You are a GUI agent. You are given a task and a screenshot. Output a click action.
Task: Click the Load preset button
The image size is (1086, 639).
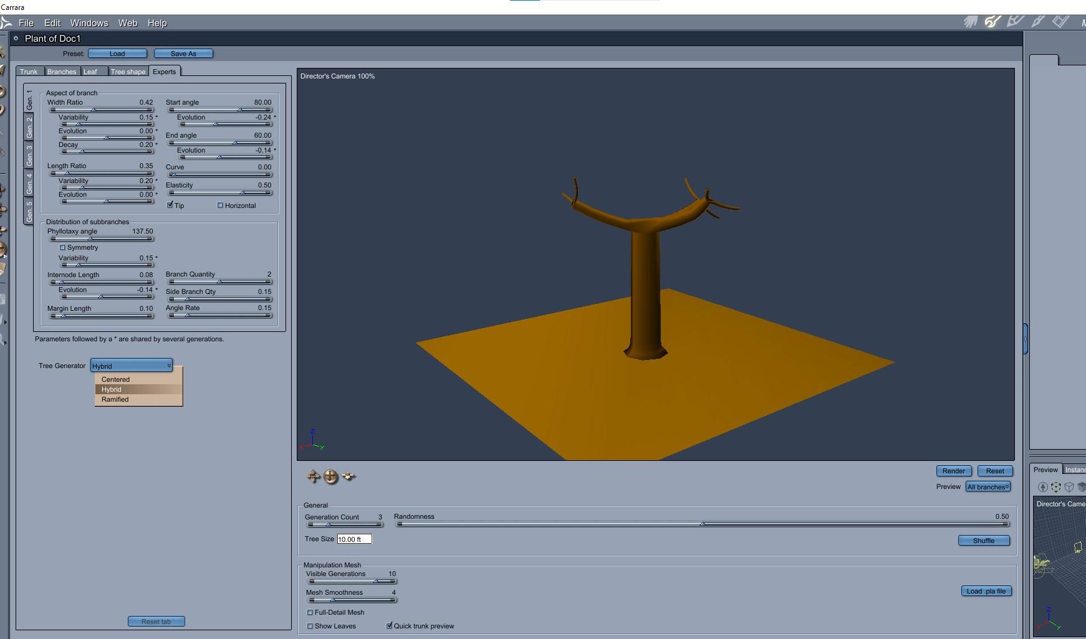point(117,54)
